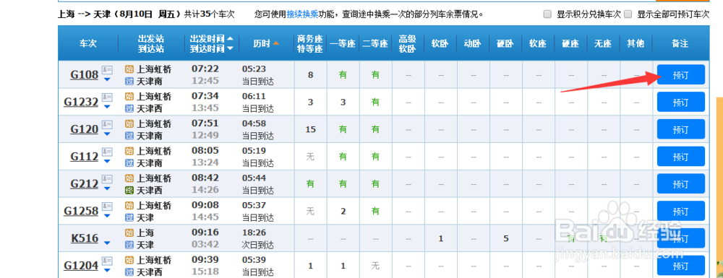Expand stop details arrow under G212
Screen dimensions: 723x278
coord(107,188)
